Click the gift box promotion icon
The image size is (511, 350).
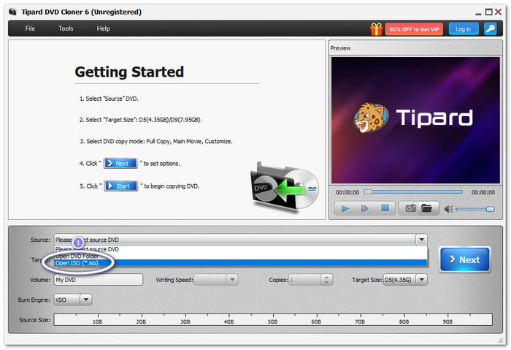click(376, 29)
